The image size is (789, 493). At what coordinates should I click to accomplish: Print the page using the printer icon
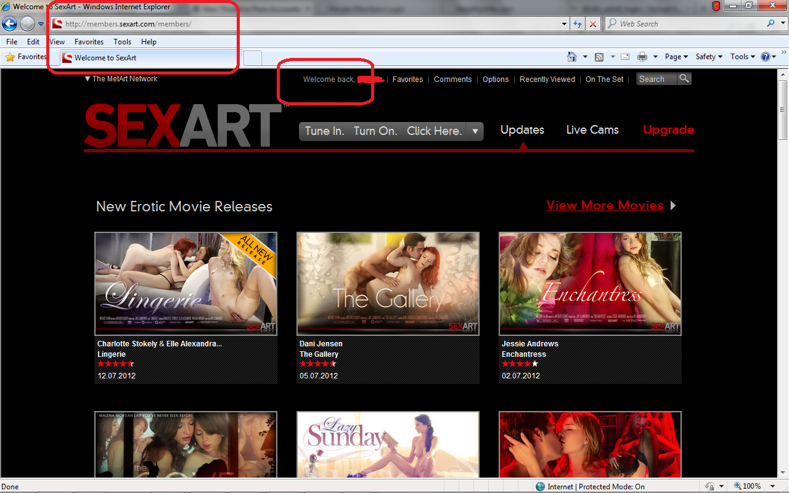[x=642, y=57]
